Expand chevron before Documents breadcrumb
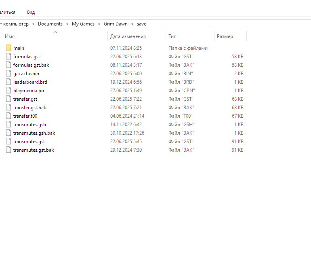The width and height of the screenshot is (311, 271). [33, 24]
